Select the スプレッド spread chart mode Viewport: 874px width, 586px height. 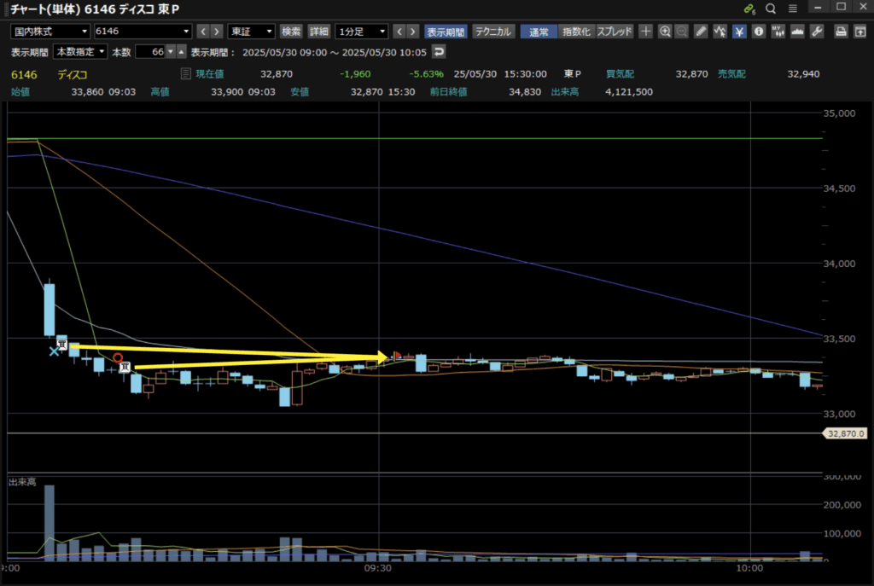point(615,32)
